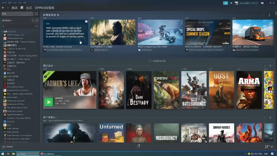
Task: Open the account name dropdown in the title bar
Action: click(x=249, y=3)
